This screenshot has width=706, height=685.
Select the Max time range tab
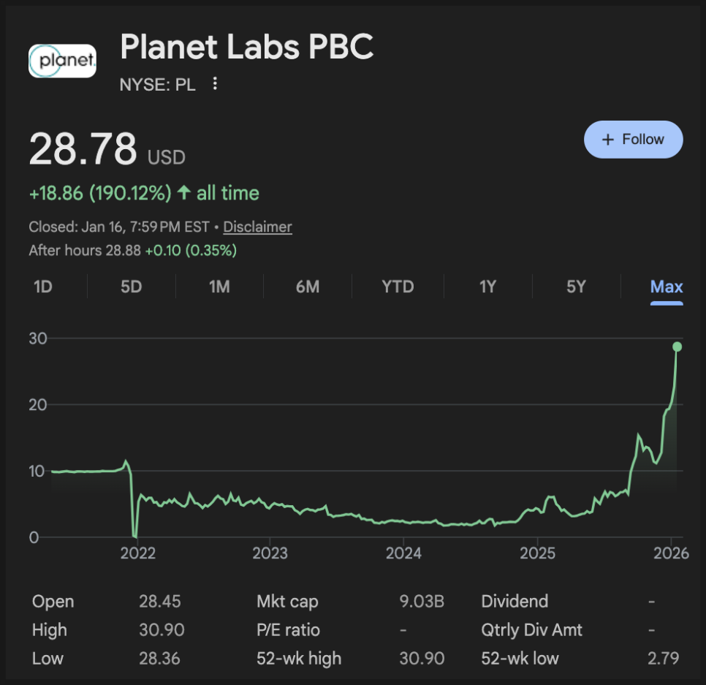[x=667, y=287]
